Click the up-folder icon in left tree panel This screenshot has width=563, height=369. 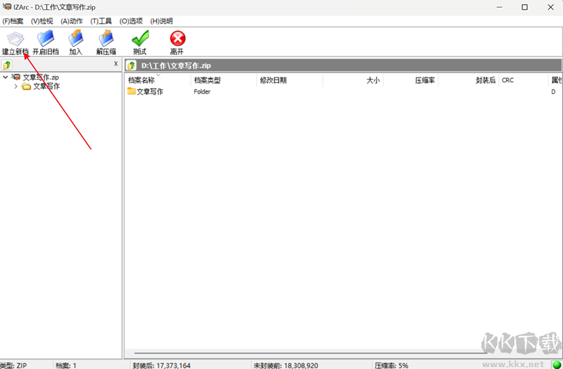pos(7,65)
